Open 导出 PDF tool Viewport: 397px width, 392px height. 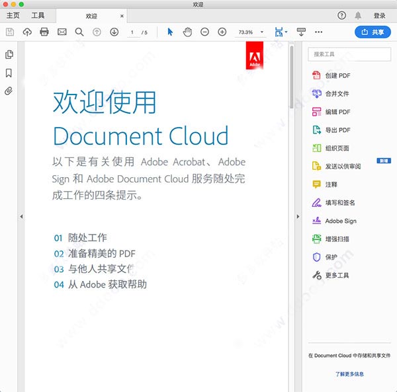(x=331, y=130)
